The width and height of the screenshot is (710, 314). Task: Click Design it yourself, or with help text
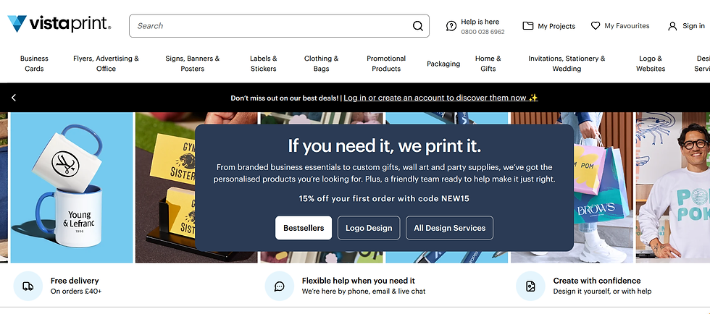tap(602, 292)
